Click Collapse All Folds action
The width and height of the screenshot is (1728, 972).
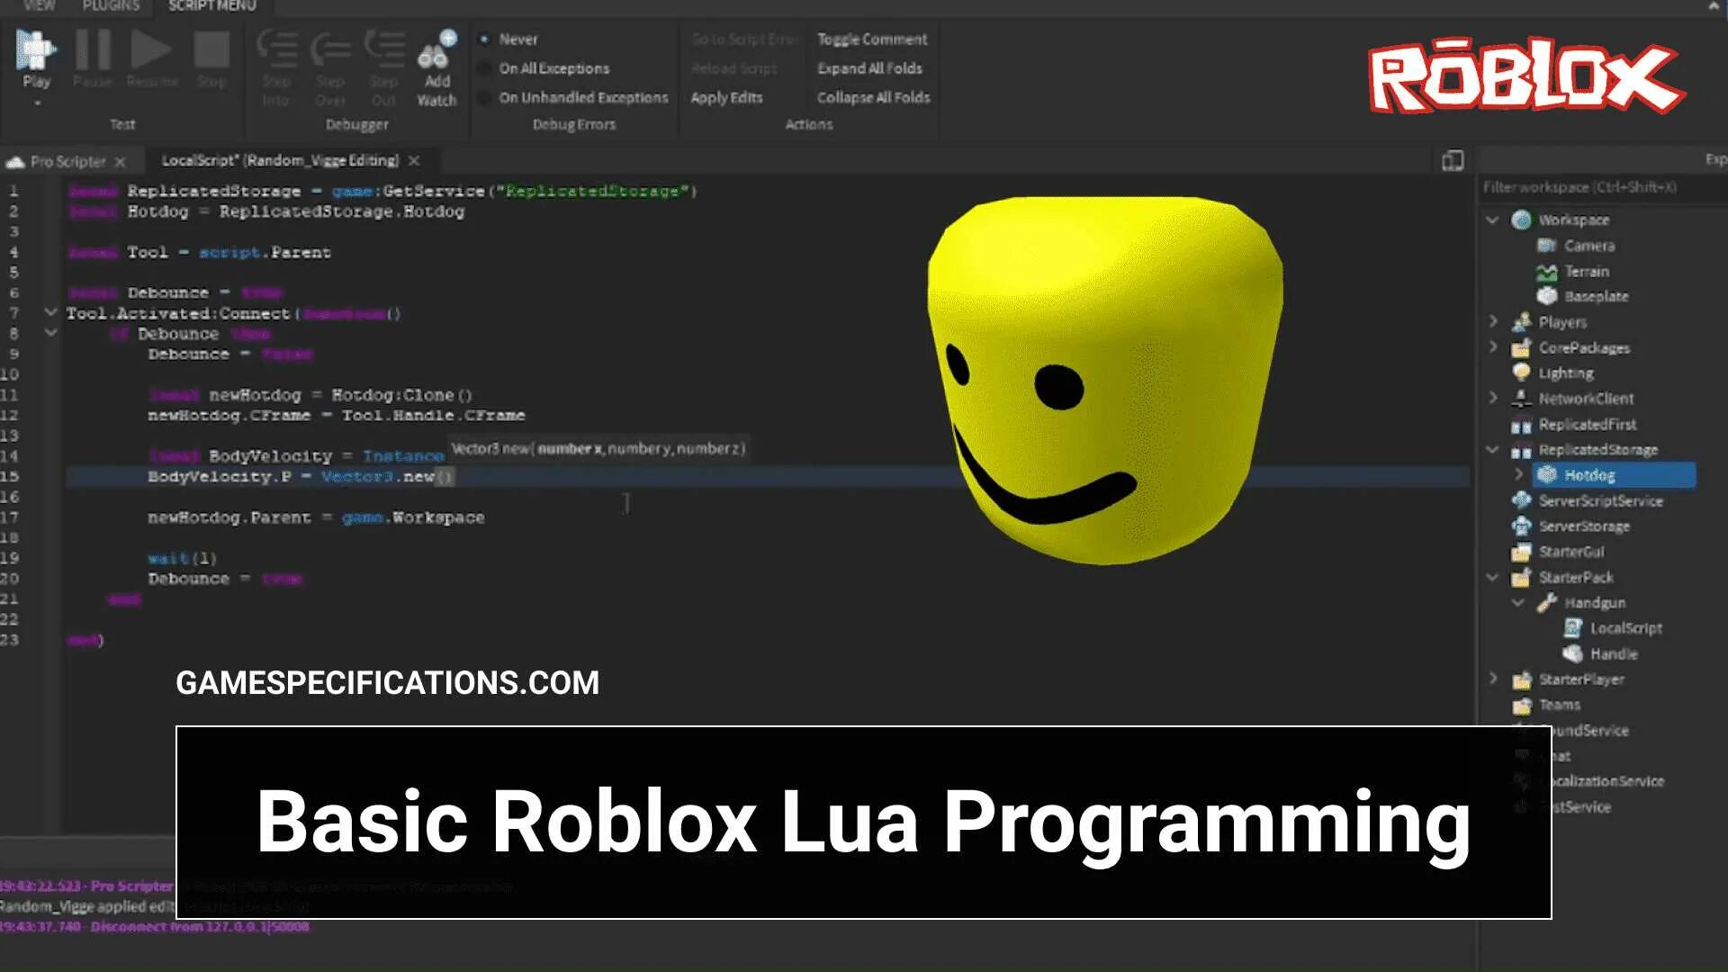[x=873, y=97]
